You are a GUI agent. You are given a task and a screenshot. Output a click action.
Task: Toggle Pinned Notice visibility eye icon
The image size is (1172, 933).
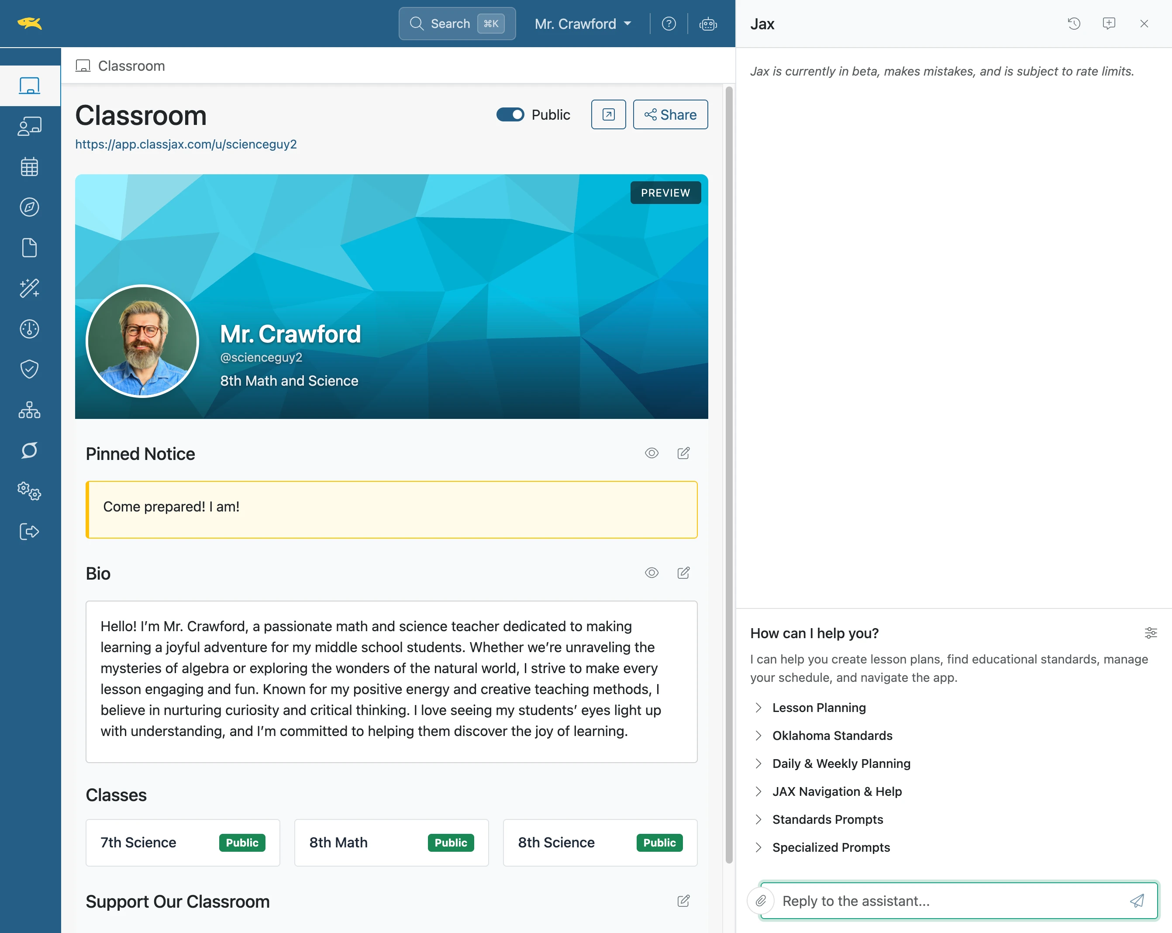(652, 453)
